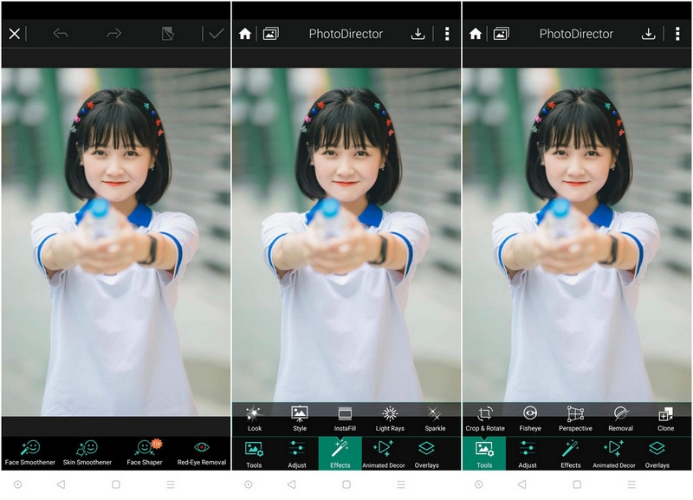
Task: Apply the Style effect
Action: point(298,416)
